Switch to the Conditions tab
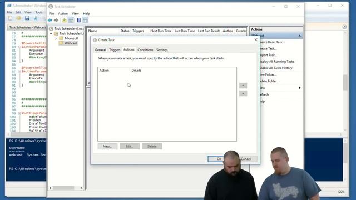The image size is (356, 200). (145, 50)
